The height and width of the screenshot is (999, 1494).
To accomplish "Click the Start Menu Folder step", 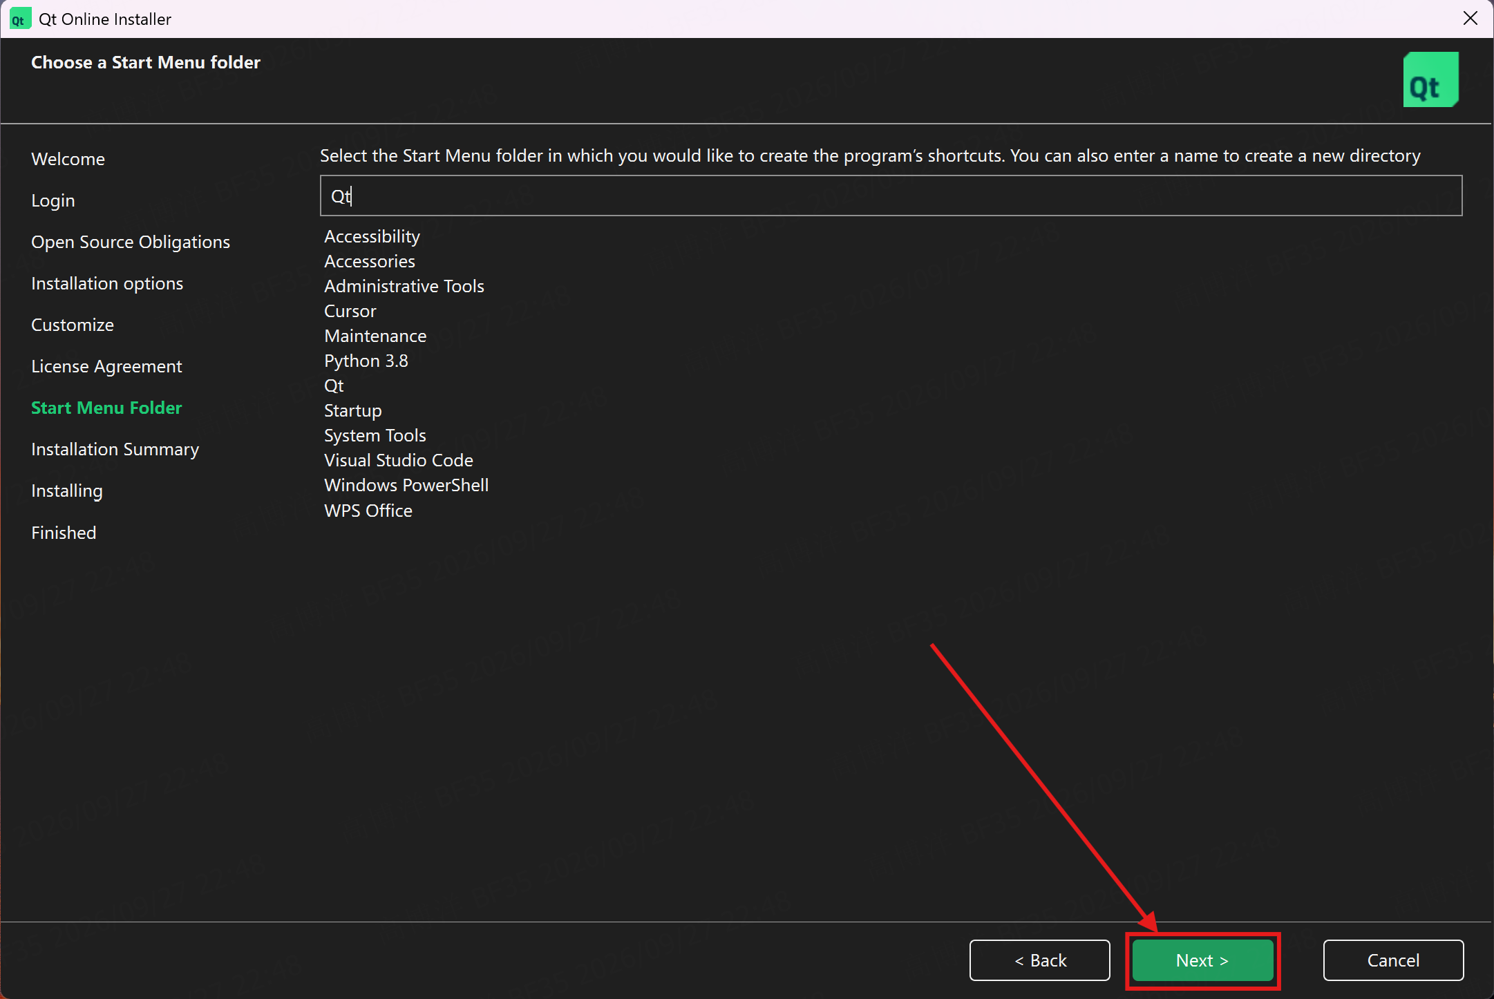I will pyautogui.click(x=106, y=408).
